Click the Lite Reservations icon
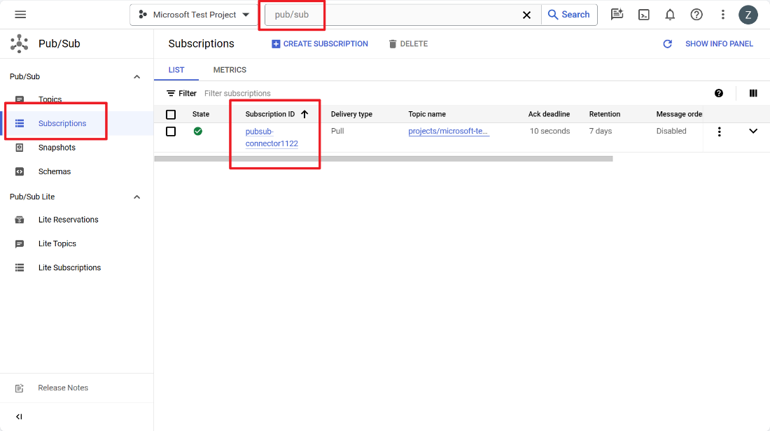This screenshot has height=431, width=770. (20, 220)
